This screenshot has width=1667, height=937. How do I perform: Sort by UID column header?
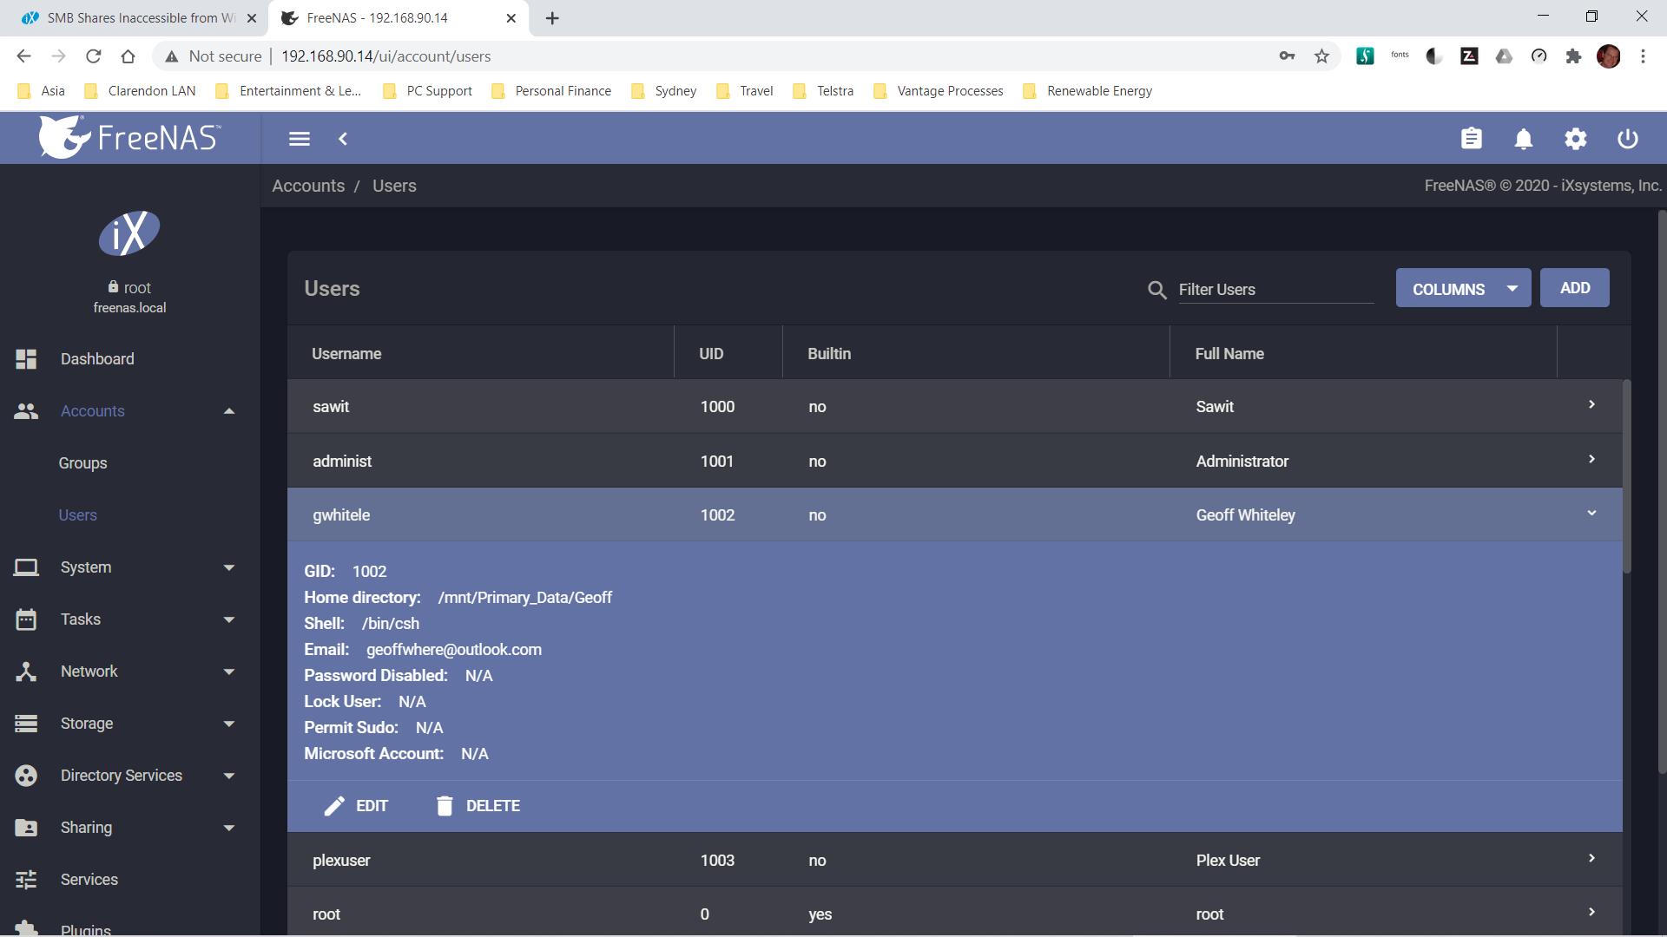[711, 354]
